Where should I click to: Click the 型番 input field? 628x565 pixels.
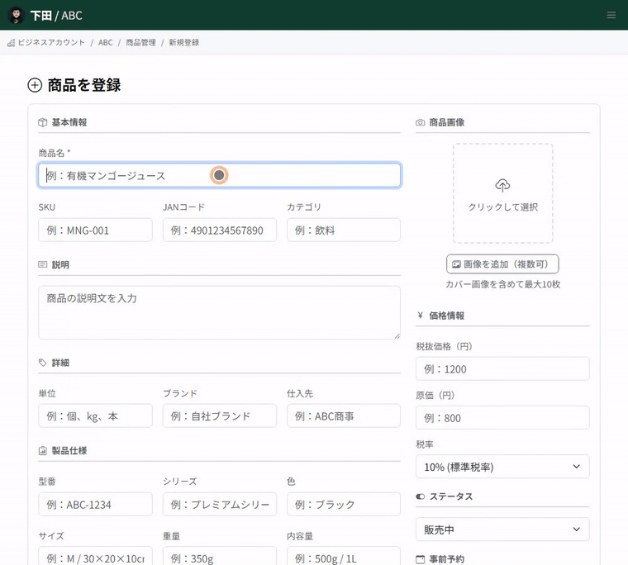tap(95, 504)
